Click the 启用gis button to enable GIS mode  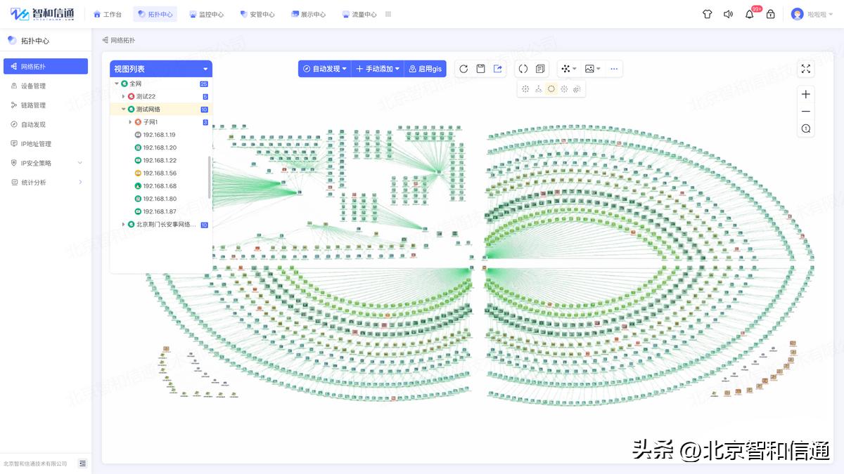(x=425, y=68)
